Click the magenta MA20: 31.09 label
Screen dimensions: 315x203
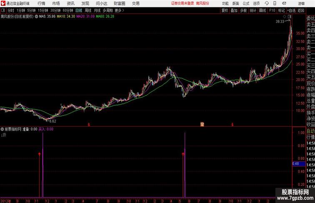pos(85,17)
